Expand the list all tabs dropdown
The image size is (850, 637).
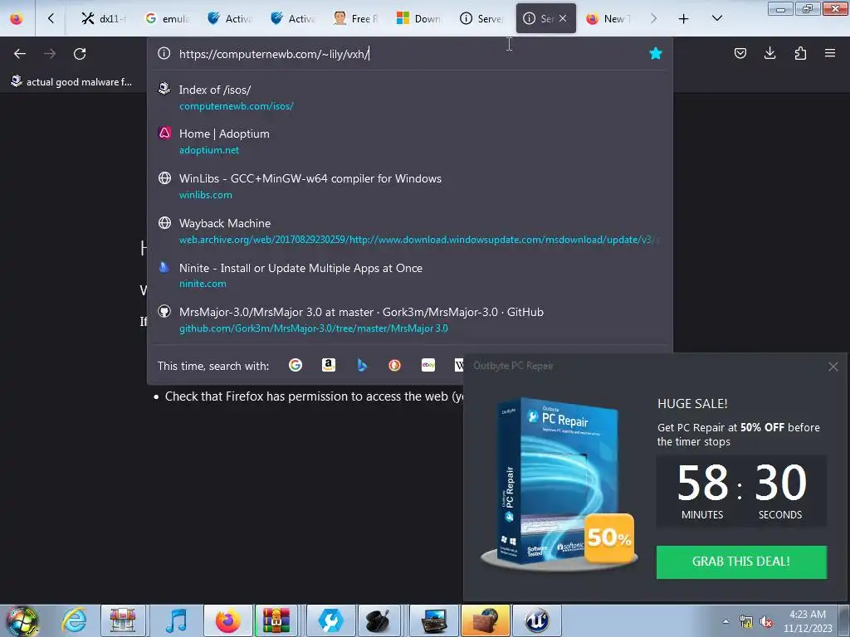[716, 18]
